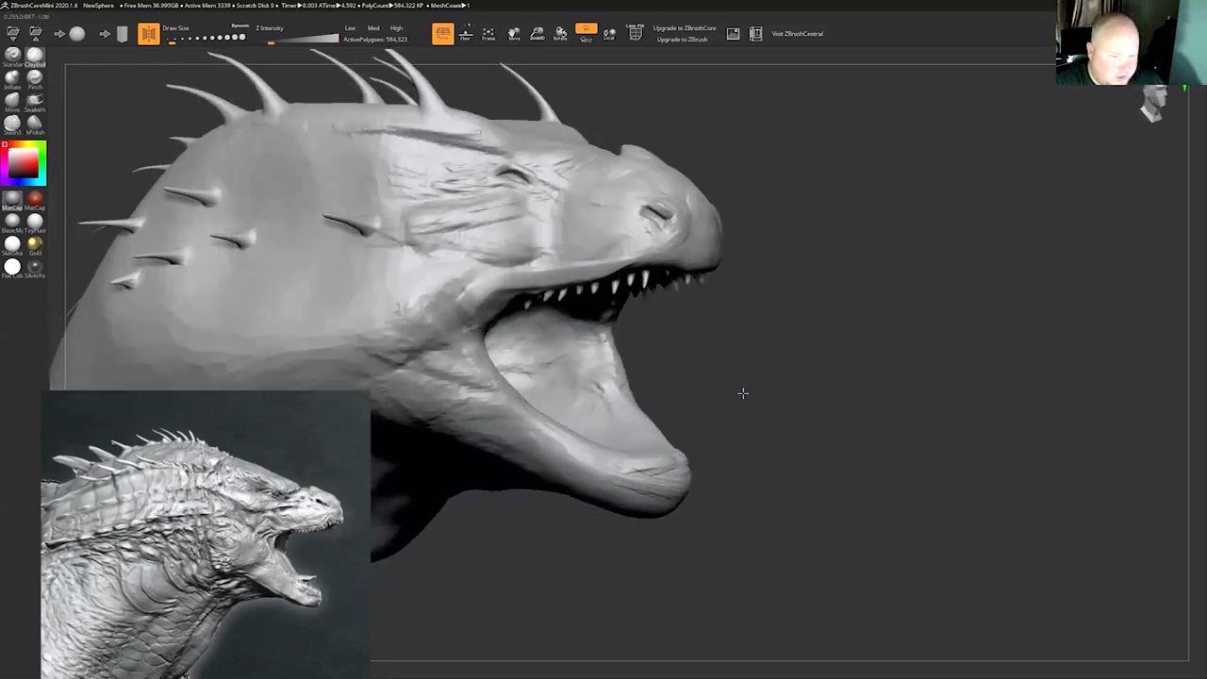Select the ClayBuildup brush
The height and width of the screenshot is (679, 1207).
tap(35, 56)
